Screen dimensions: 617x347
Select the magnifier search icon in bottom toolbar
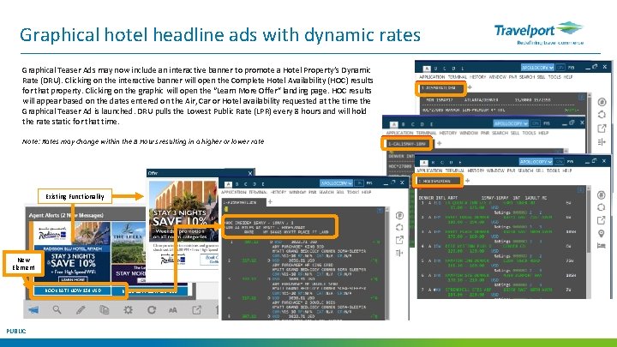[x=57, y=310]
